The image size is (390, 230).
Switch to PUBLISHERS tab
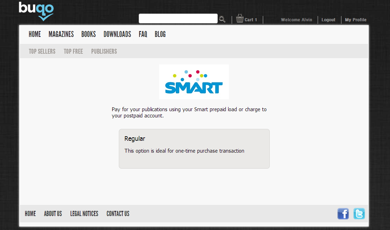[x=104, y=51]
